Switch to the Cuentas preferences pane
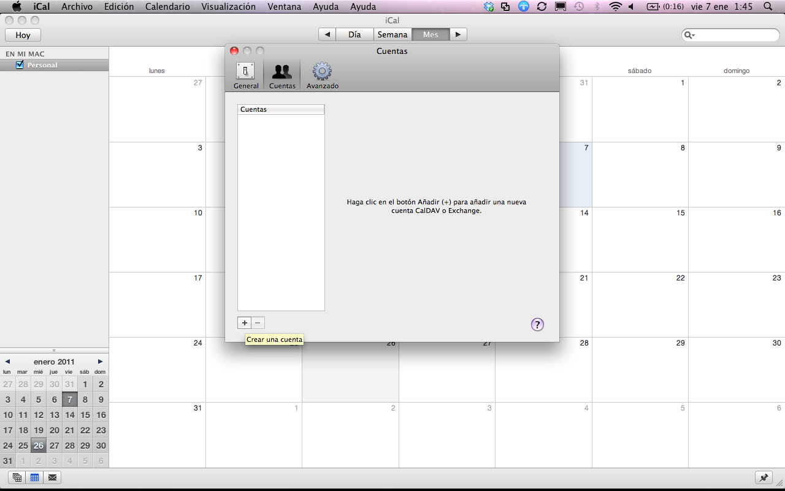785x491 pixels. (x=282, y=75)
